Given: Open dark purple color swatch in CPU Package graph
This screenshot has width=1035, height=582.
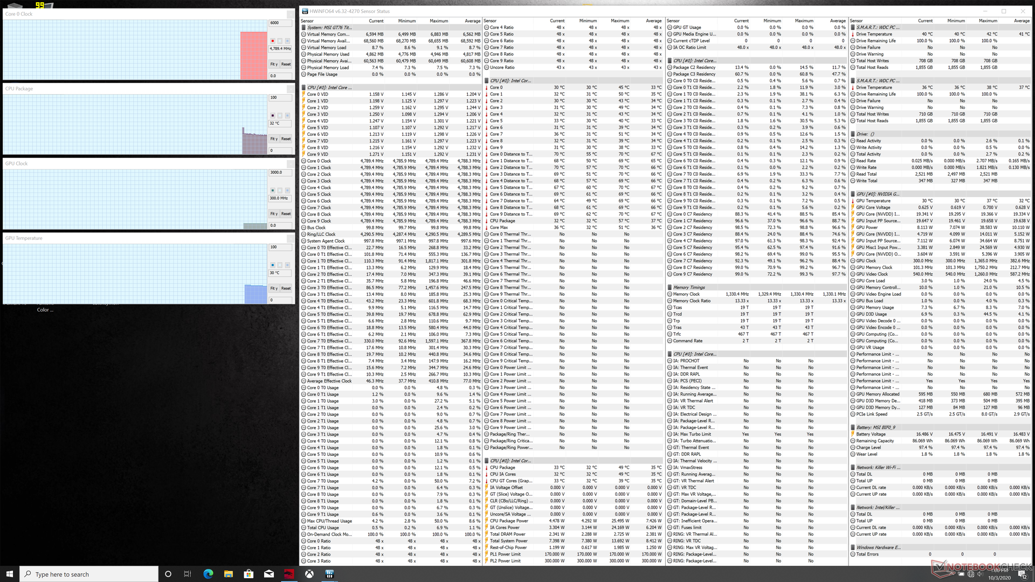Looking at the screenshot, I should (273, 116).
